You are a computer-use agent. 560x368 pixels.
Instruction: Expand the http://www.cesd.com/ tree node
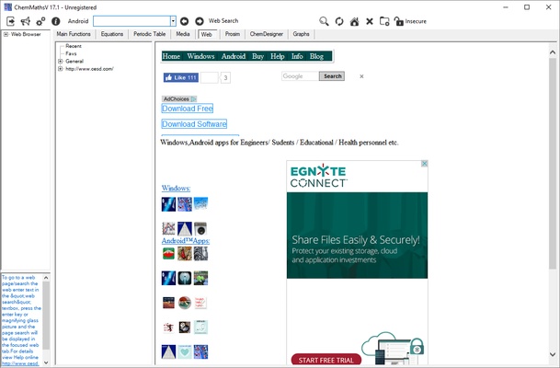click(x=61, y=69)
